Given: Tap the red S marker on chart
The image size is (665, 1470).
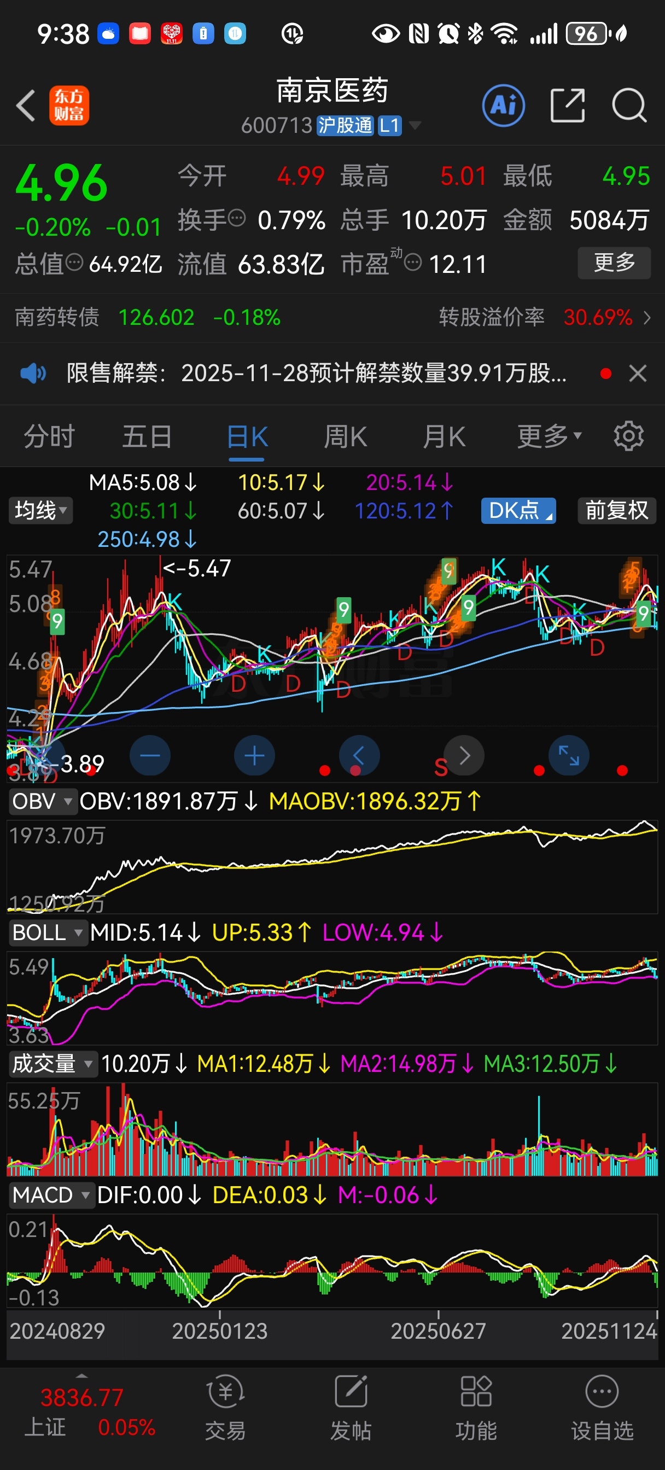Looking at the screenshot, I should pyautogui.click(x=441, y=767).
